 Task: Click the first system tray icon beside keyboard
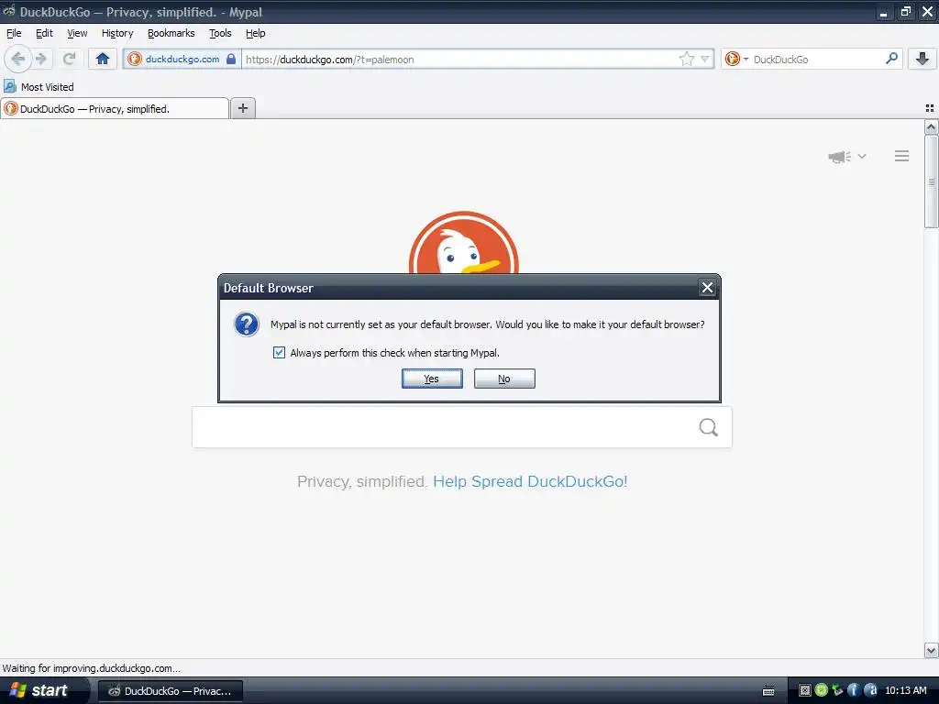[805, 690]
